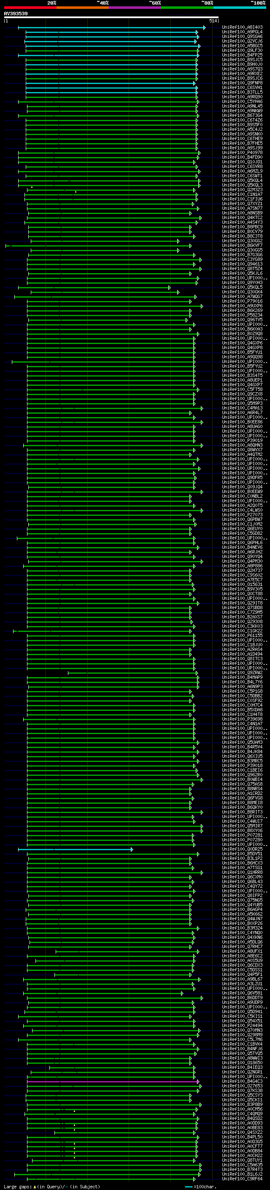Select the query name AV393539

pos(16,14)
